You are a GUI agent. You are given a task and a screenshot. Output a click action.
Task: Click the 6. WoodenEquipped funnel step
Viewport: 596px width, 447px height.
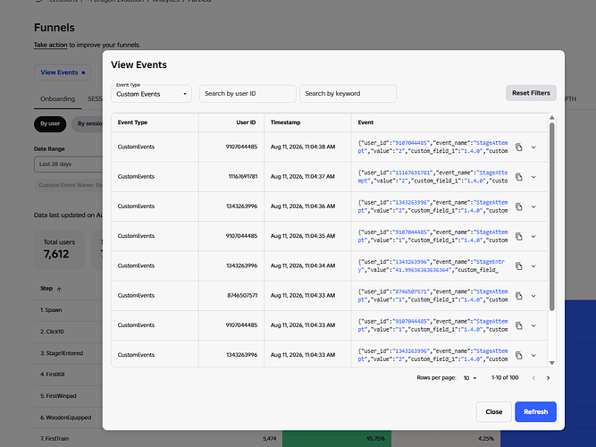[x=66, y=417]
